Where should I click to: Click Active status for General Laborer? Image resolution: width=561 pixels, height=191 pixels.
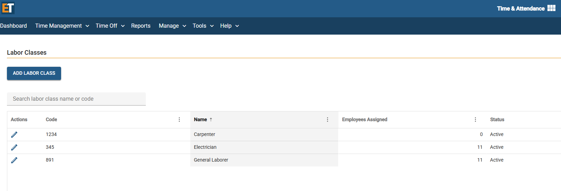coord(497,160)
